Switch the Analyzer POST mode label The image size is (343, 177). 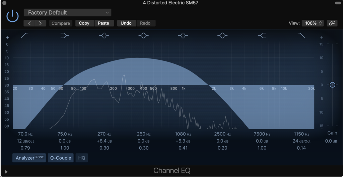point(40,157)
